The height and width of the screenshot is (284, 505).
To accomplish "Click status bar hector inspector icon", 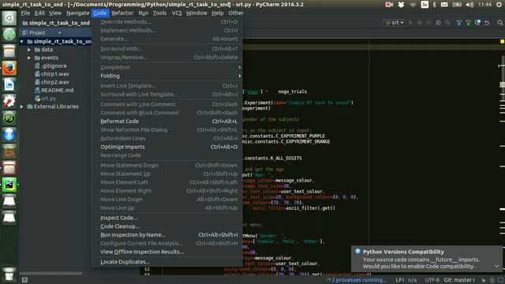I will point(492,280).
